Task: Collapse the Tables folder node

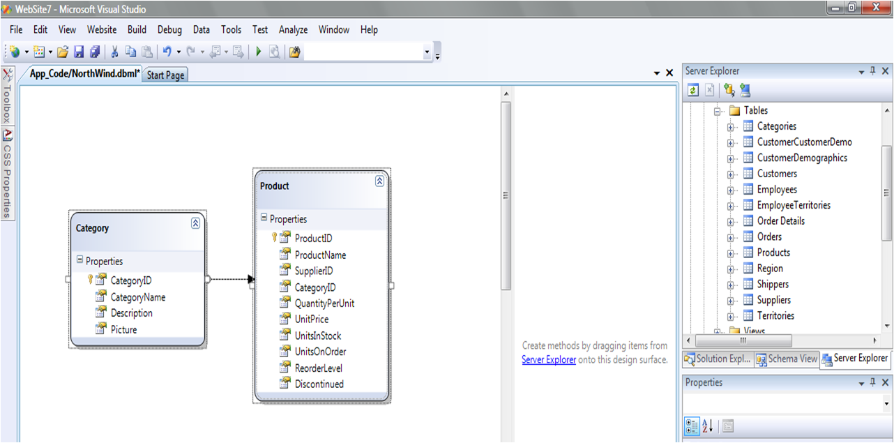Action: 718,111
